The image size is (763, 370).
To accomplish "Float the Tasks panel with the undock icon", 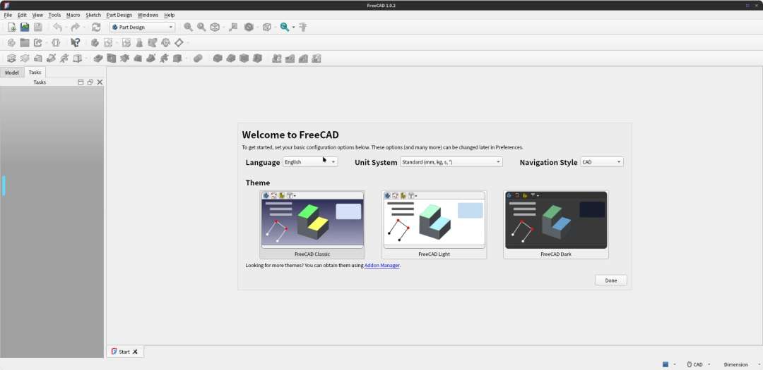I will click(x=90, y=82).
